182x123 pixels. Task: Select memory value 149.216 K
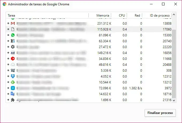[x=104, y=53]
